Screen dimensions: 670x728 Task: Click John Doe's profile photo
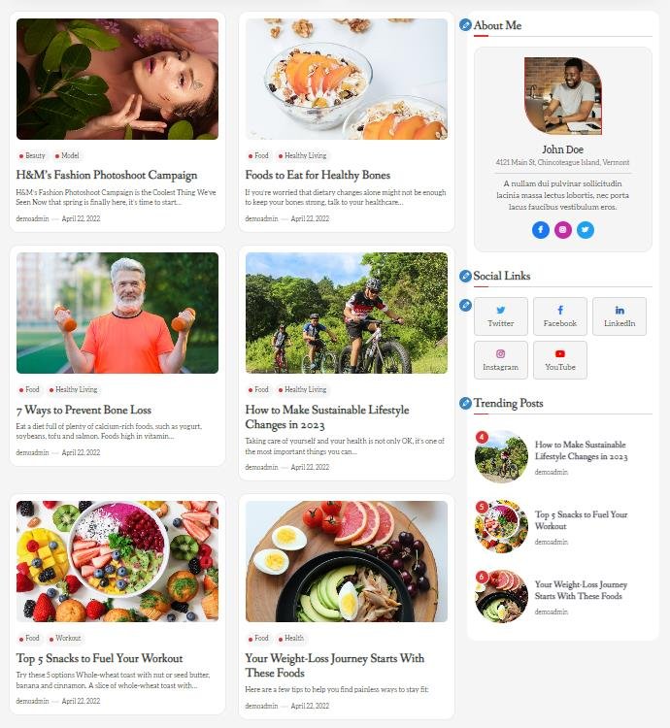click(x=563, y=96)
